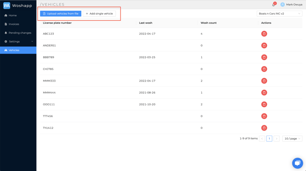Select license plate OOO111
The image size is (306, 171).
coord(49,105)
